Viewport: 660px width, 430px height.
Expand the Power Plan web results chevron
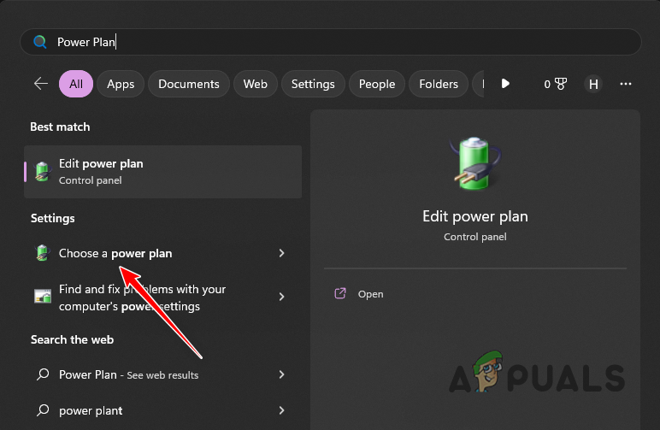(281, 374)
